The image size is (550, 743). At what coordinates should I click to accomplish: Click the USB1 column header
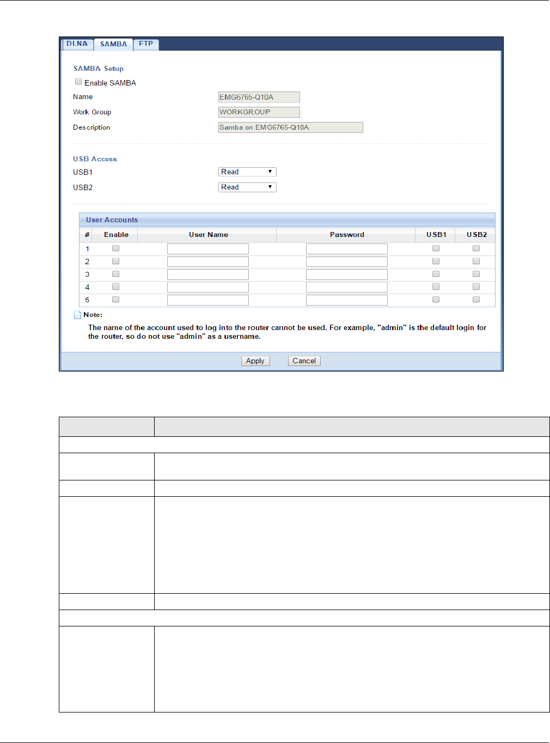click(x=436, y=235)
